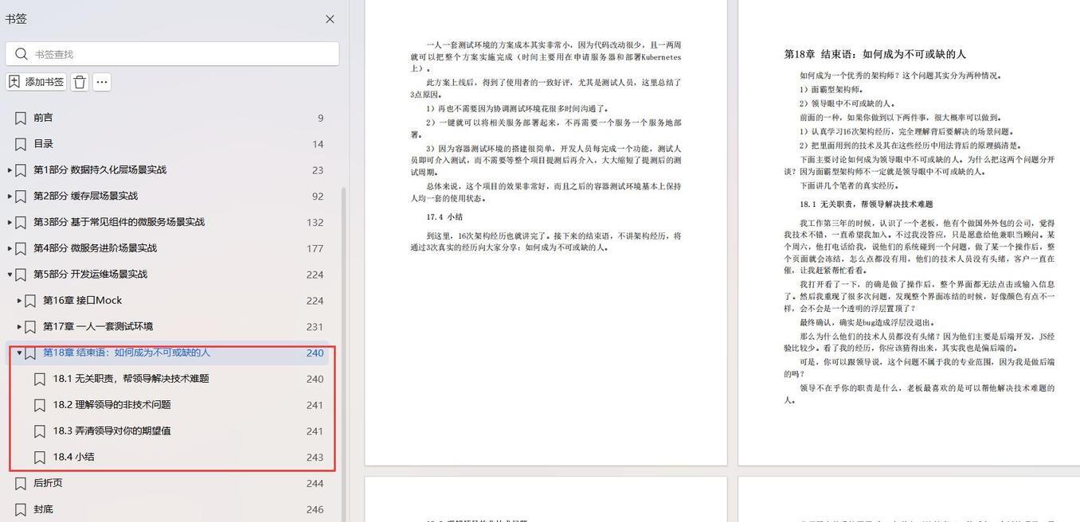The height and width of the screenshot is (522, 1080).
Task: Open the 目录 bookmark
Action: pyautogui.click(x=43, y=144)
